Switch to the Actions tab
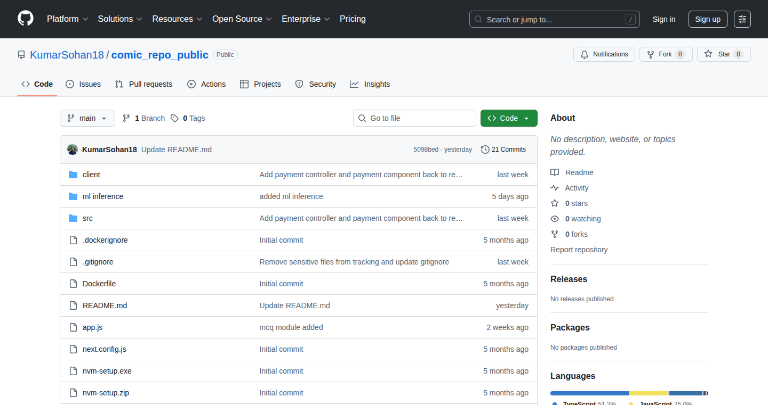Image resolution: width=768 pixels, height=405 pixels. tap(206, 84)
